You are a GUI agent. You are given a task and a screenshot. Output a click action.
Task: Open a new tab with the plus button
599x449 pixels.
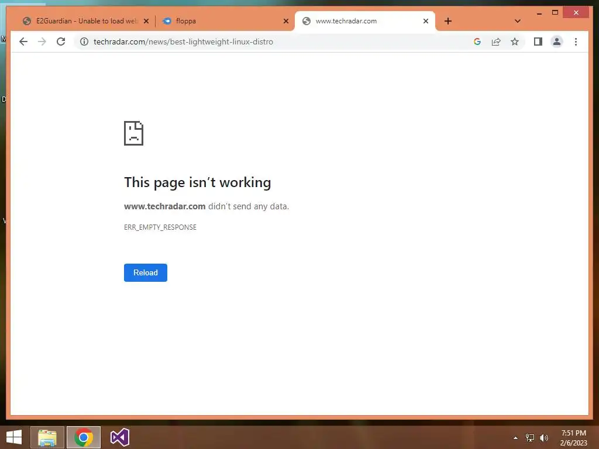click(448, 21)
